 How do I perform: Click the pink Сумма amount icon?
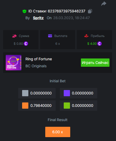click(15, 36)
